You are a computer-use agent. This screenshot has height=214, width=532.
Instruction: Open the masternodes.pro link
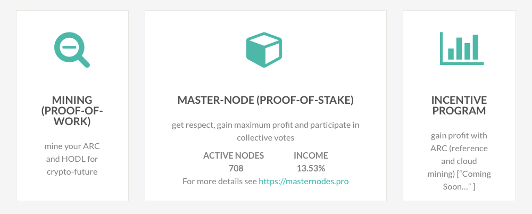pyautogui.click(x=303, y=181)
